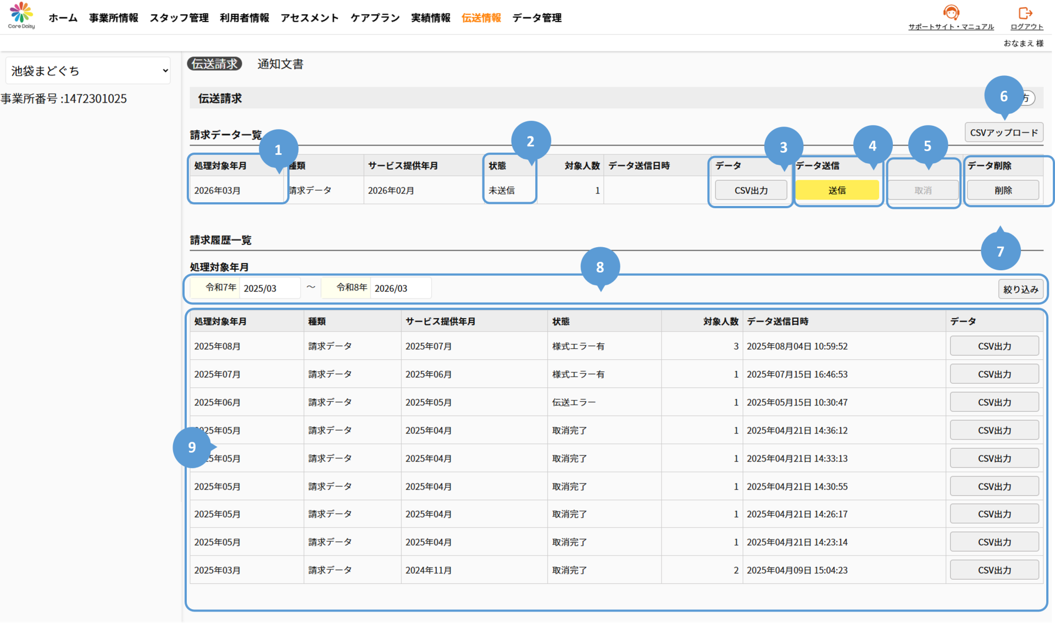Viewport: 1055px width, 623px height.
Task: Select the 伝送請求 tab
Action: click(214, 64)
